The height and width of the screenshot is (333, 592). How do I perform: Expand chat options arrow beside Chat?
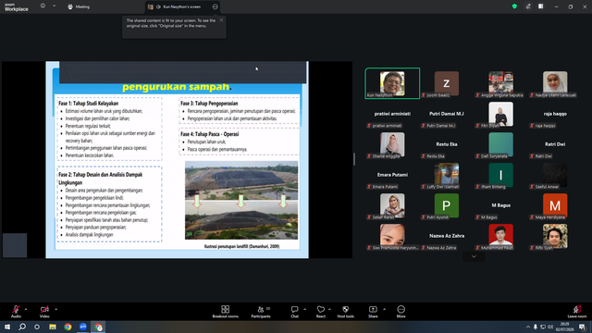(304, 309)
